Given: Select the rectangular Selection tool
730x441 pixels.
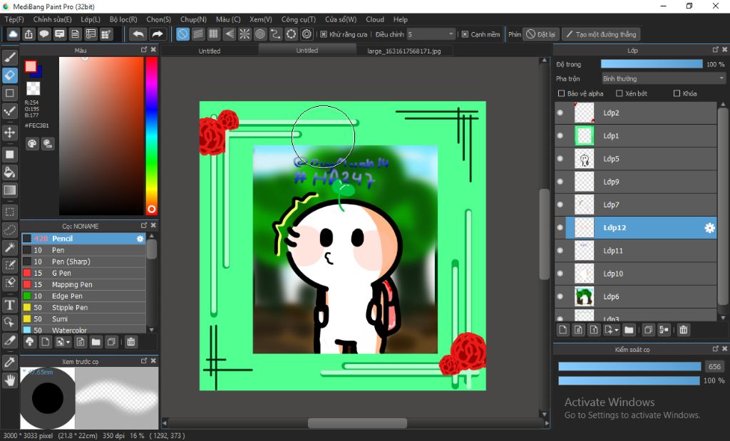Looking at the screenshot, I should [x=10, y=212].
